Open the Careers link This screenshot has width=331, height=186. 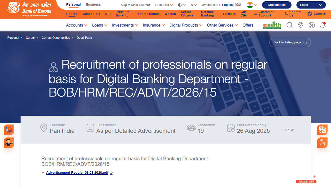(317, 14)
